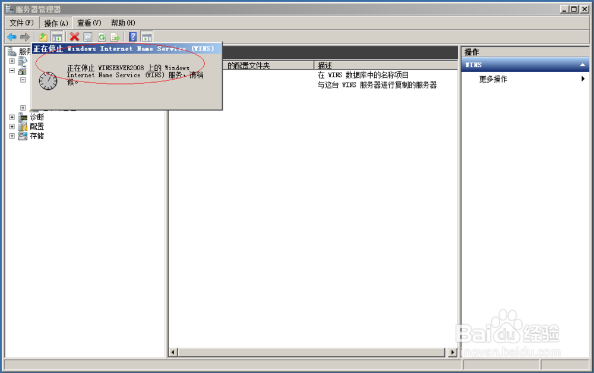This screenshot has width=594, height=373.
Task: Click the horizontal scrollbar right arrow
Action: 452,352
